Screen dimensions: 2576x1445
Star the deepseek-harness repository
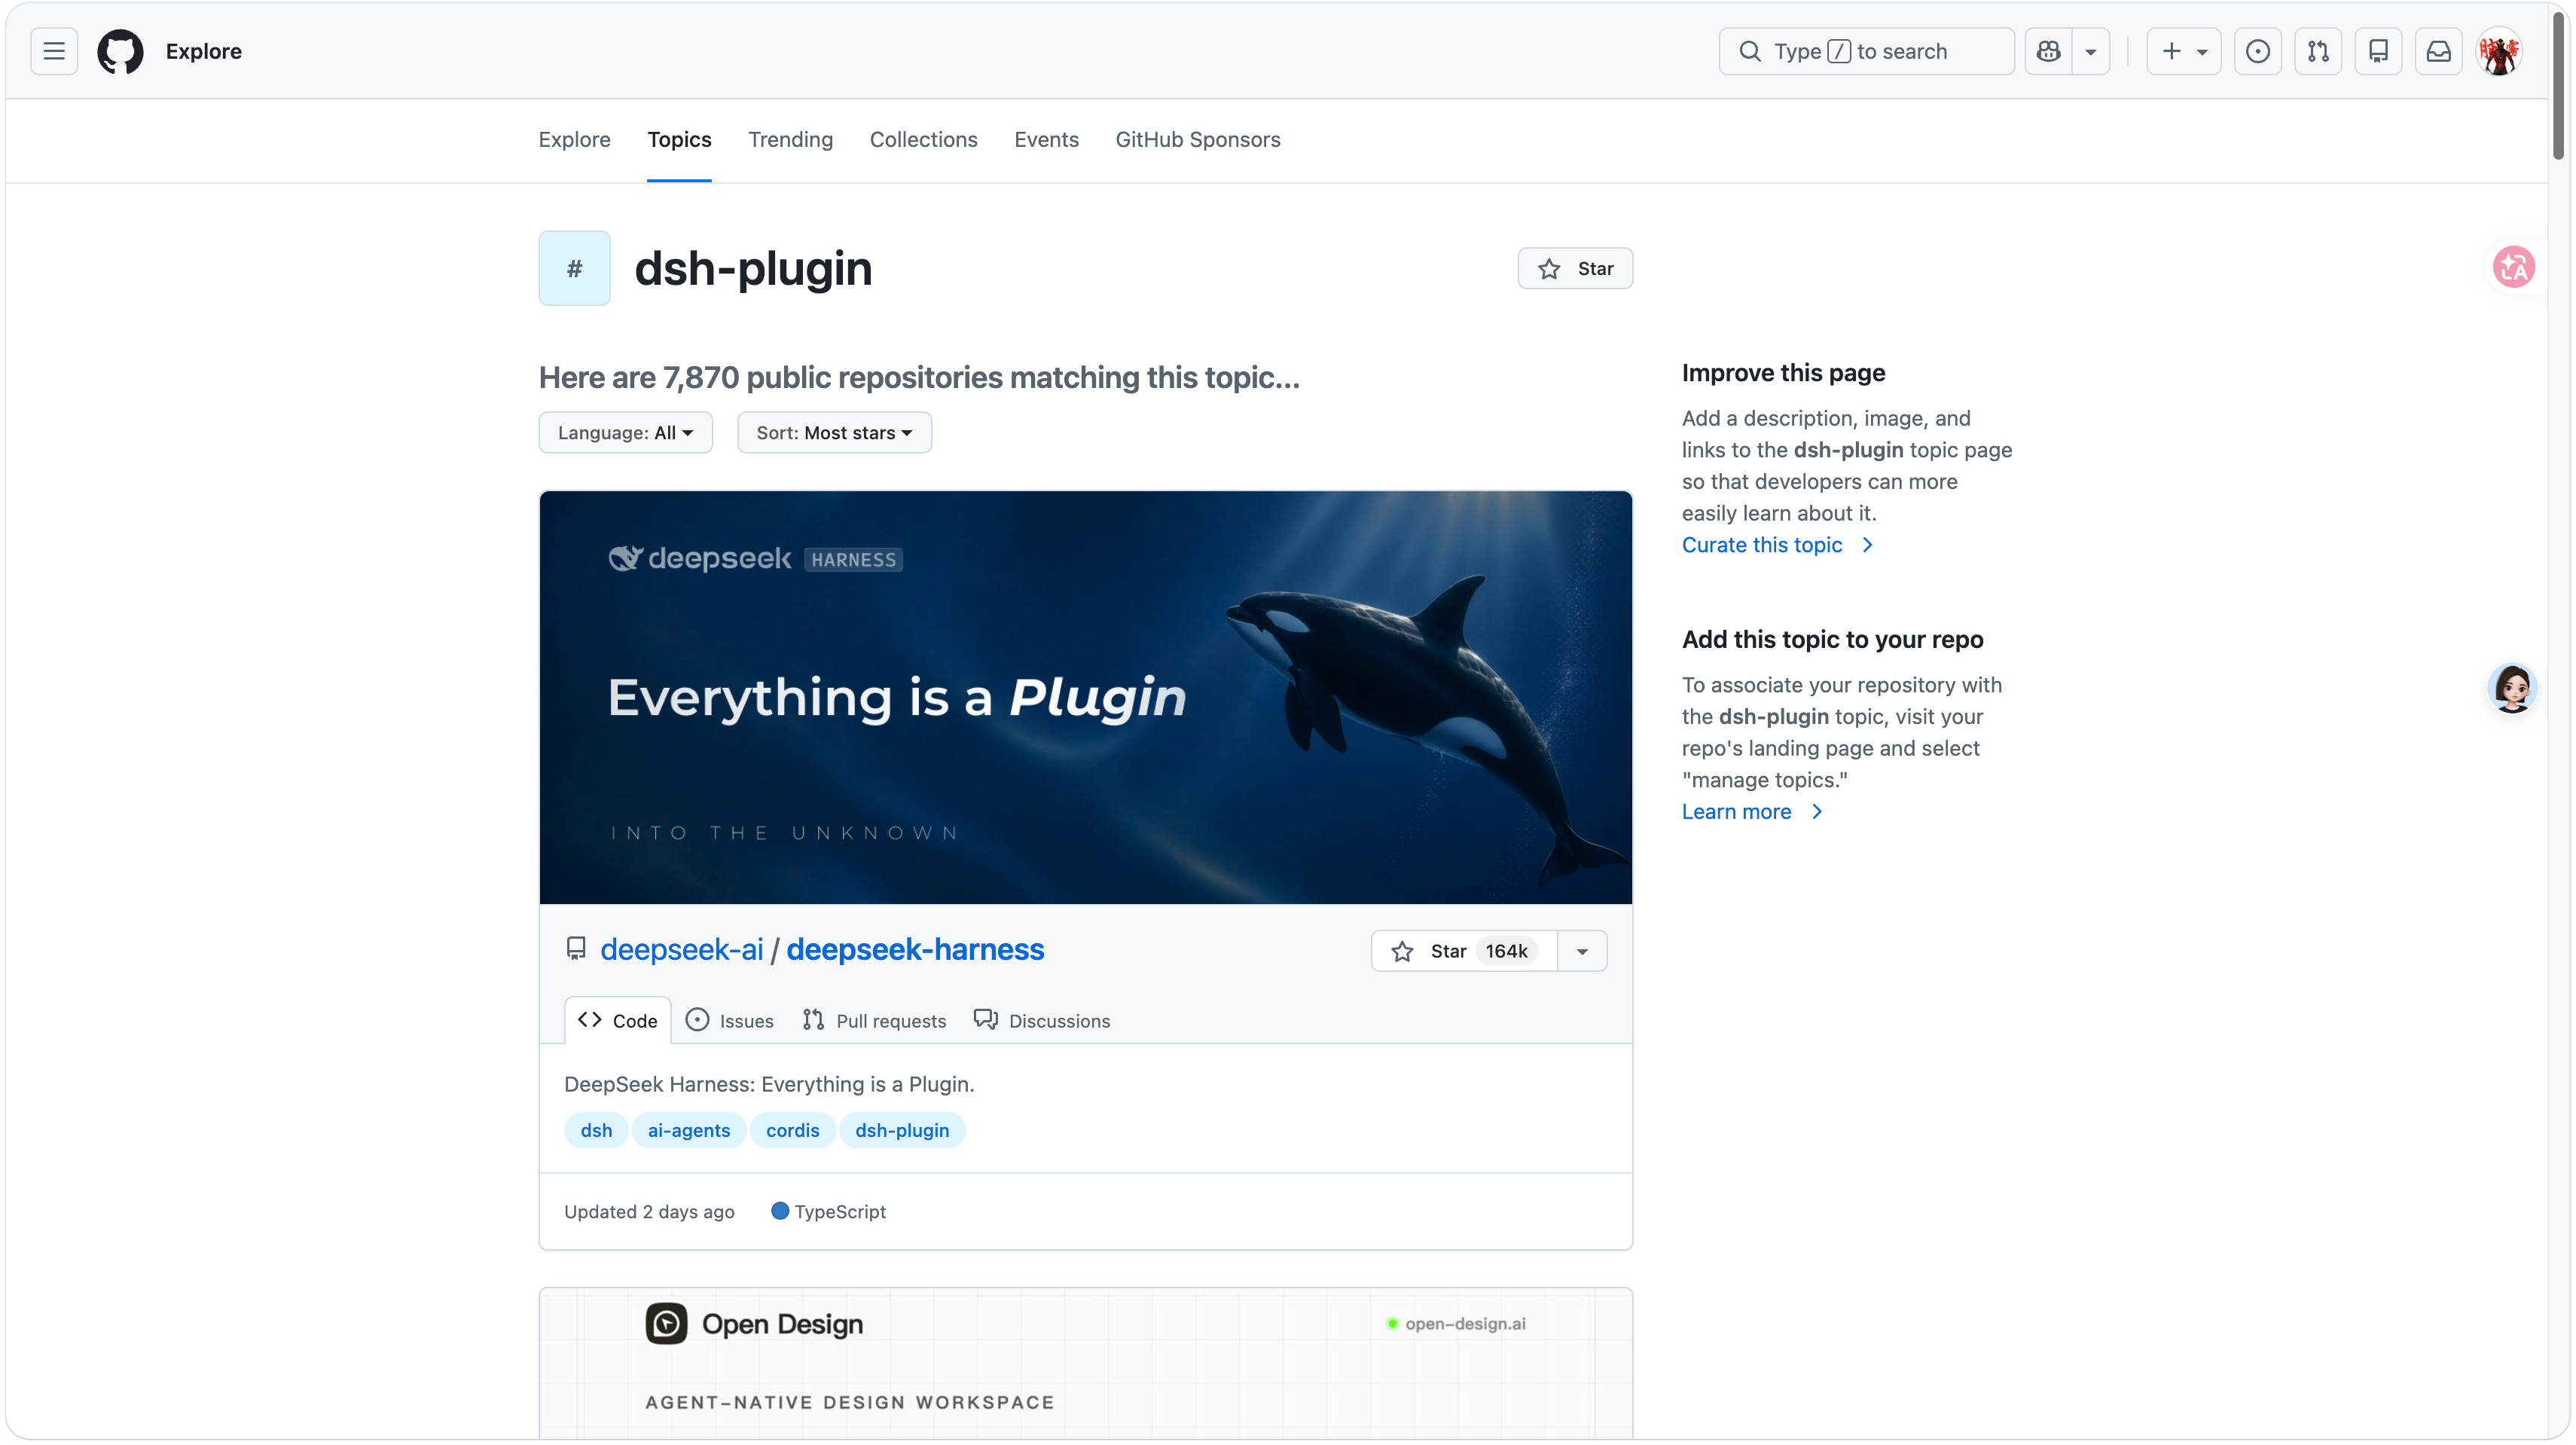coord(1464,950)
